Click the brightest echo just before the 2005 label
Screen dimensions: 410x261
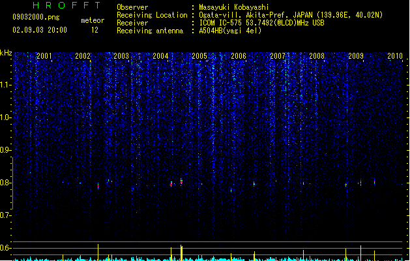[x=181, y=181]
